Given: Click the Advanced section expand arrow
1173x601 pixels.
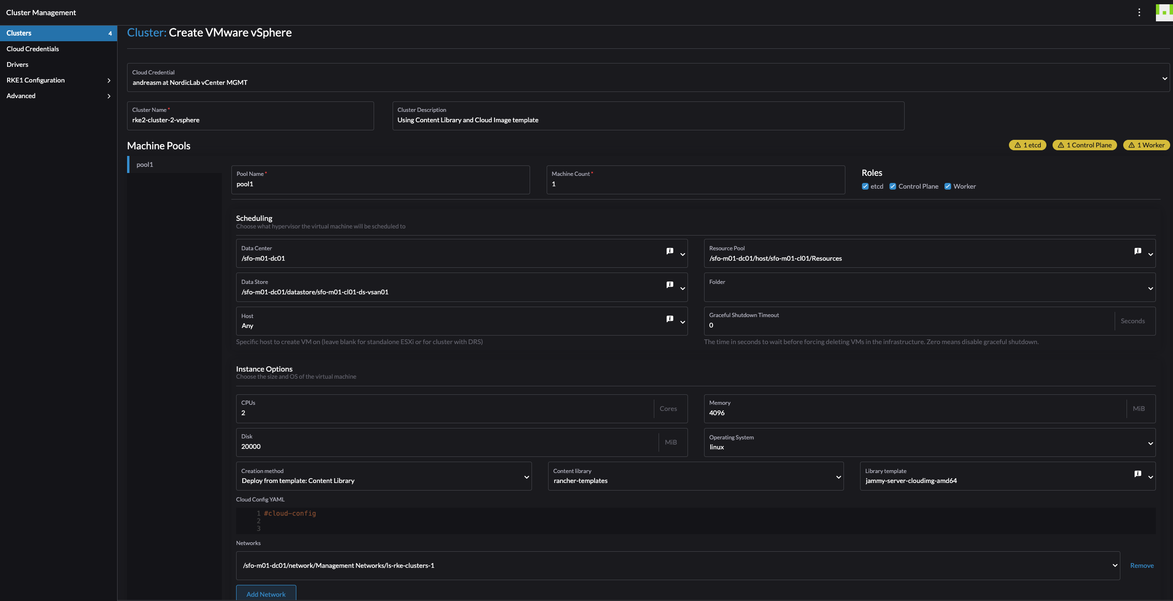Looking at the screenshot, I should (x=108, y=96).
